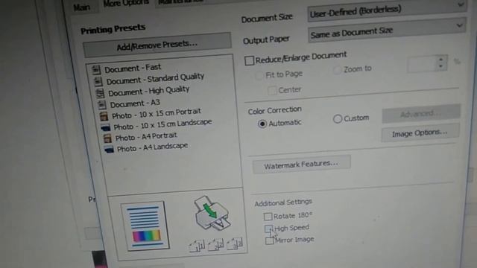Select 'Document - Standard Quality' preset text
Image resolution: width=477 pixels, height=268 pixels.
[x=155, y=79]
